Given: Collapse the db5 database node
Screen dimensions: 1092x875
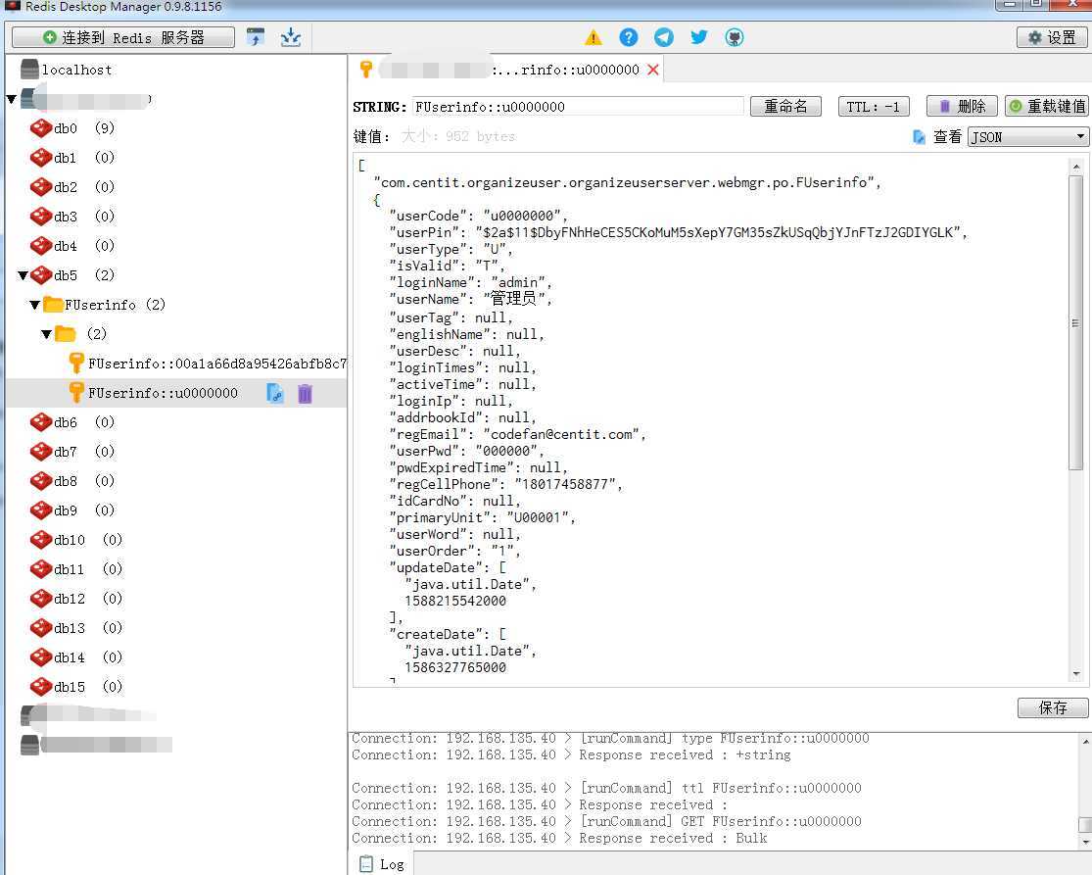Looking at the screenshot, I should tap(23, 276).
